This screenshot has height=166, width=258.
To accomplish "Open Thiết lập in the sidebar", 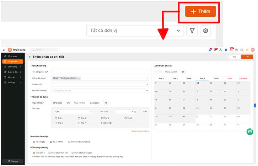I will 13,83.
